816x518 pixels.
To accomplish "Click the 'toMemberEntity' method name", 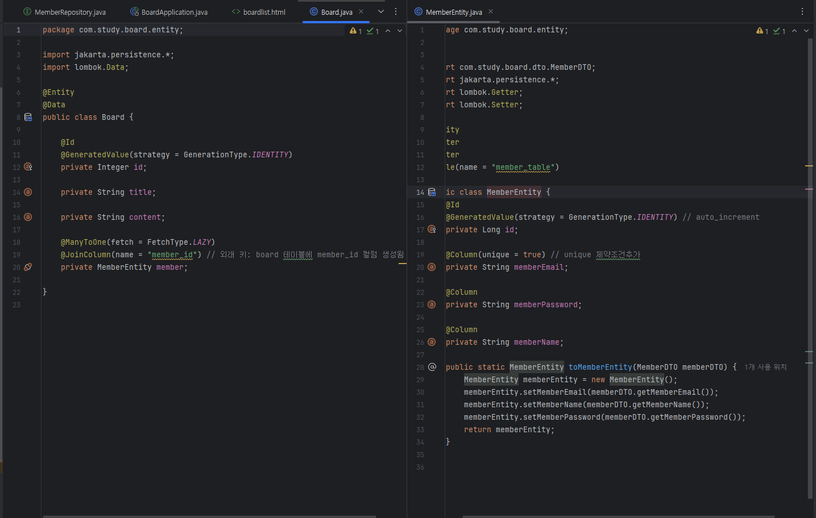I will click(x=600, y=367).
